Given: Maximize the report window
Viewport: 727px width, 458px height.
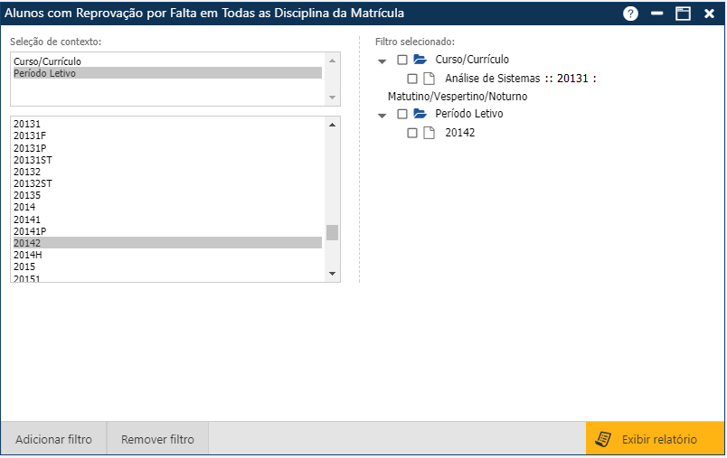Looking at the screenshot, I should pyautogui.click(x=683, y=14).
